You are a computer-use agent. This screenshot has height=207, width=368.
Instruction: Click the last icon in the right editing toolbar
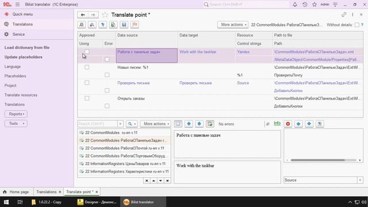[320, 124]
